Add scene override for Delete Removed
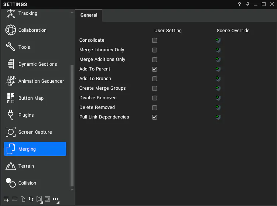 218,107
